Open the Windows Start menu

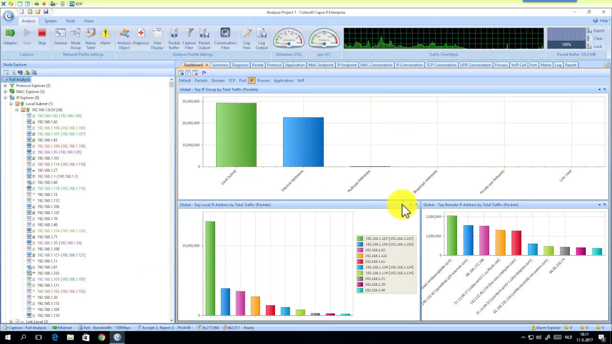[x=8, y=337]
